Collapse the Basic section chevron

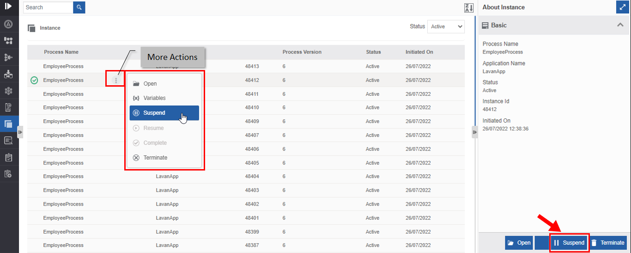tap(620, 25)
